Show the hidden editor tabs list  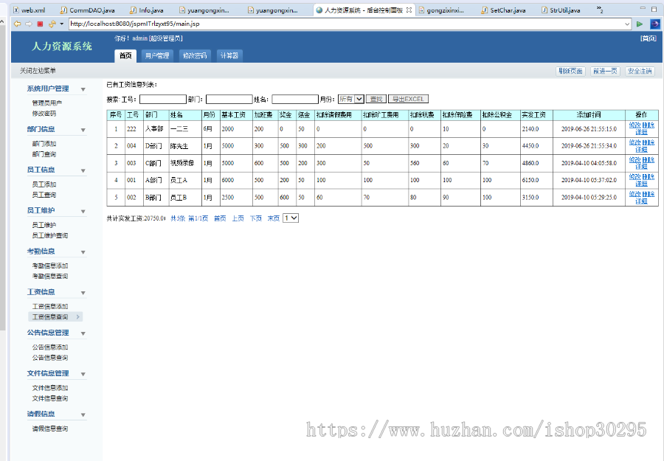coord(600,10)
